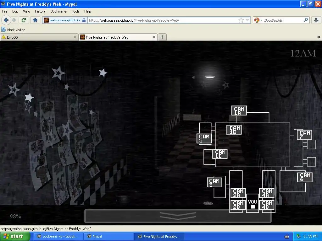Restore down the Mypal browser window

[x=310, y=4]
